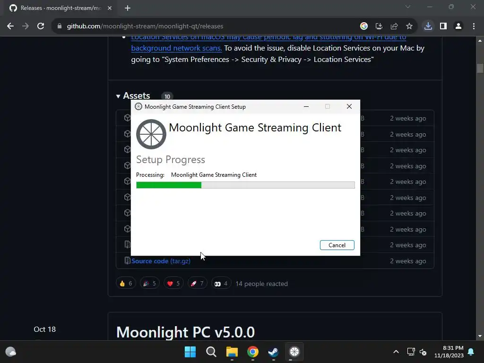Add party popper reaction

point(150,284)
